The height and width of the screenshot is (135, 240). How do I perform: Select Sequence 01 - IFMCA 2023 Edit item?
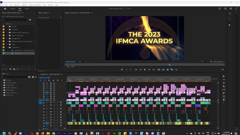[x=24, y=50]
